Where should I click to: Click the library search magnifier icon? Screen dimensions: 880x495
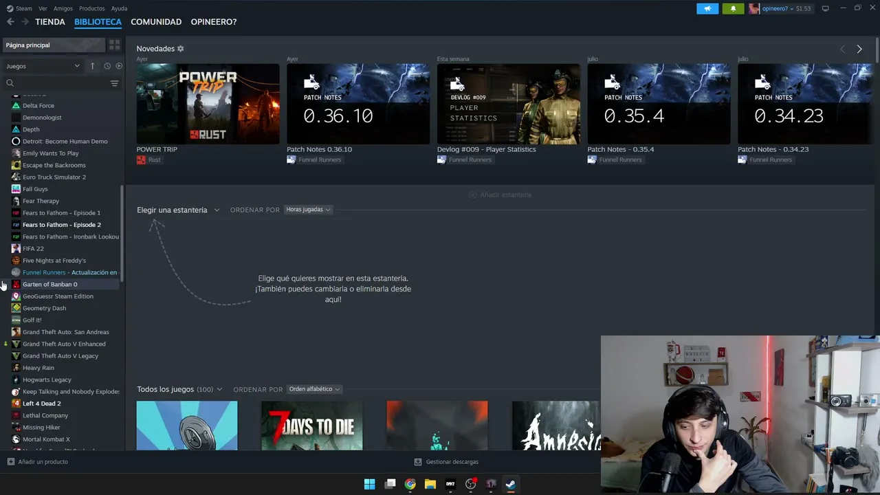tap(10, 83)
